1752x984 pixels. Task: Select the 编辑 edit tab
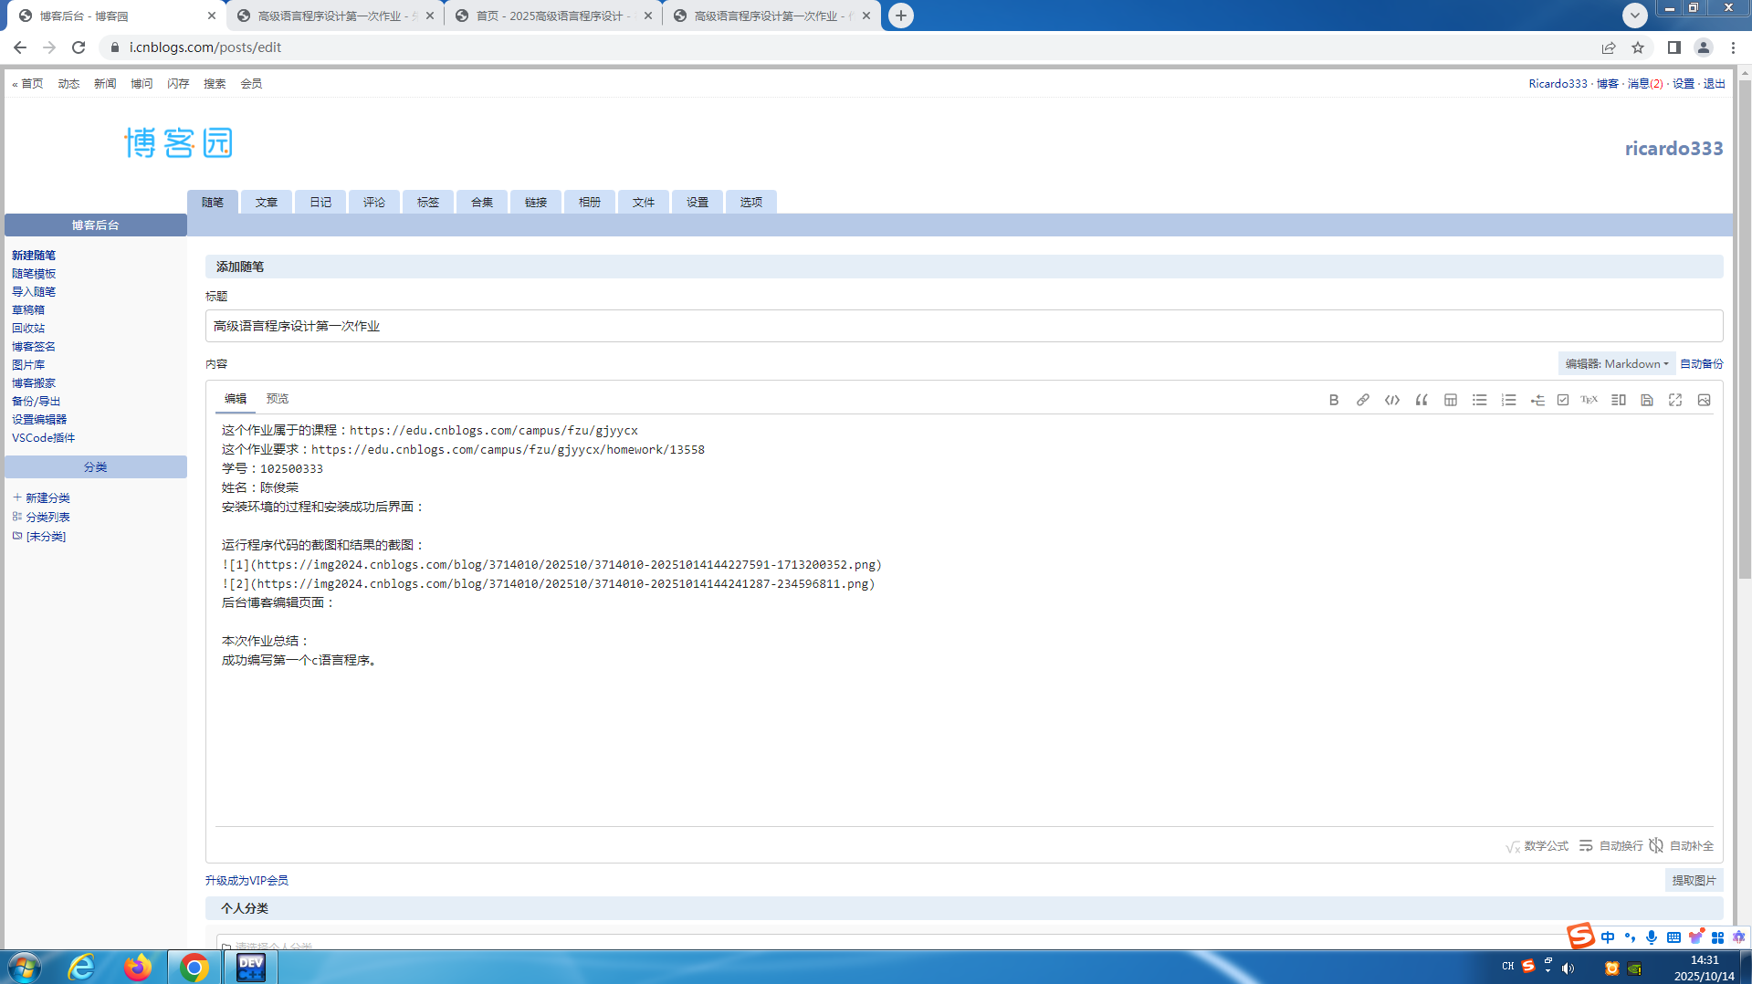click(x=236, y=399)
